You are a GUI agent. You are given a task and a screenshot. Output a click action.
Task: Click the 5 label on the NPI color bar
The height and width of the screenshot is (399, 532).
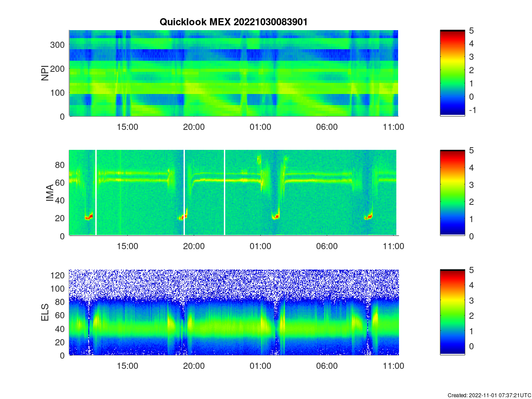[x=472, y=31]
